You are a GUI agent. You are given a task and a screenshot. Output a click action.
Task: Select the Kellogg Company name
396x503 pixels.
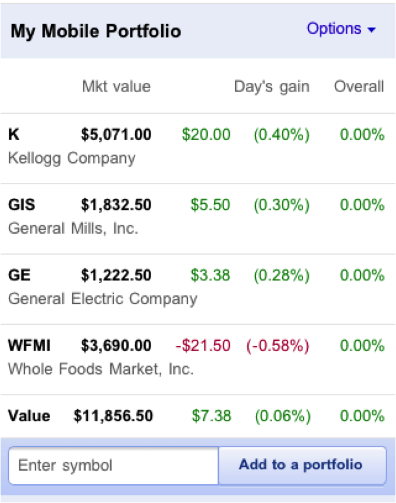tap(72, 159)
